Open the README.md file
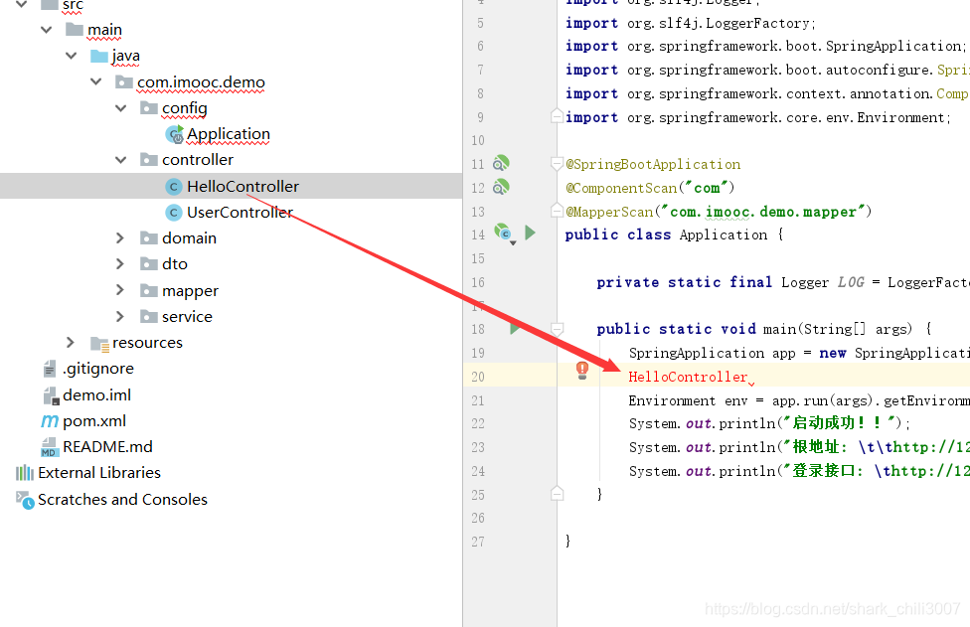Image resolution: width=970 pixels, height=627 pixels. click(x=107, y=446)
